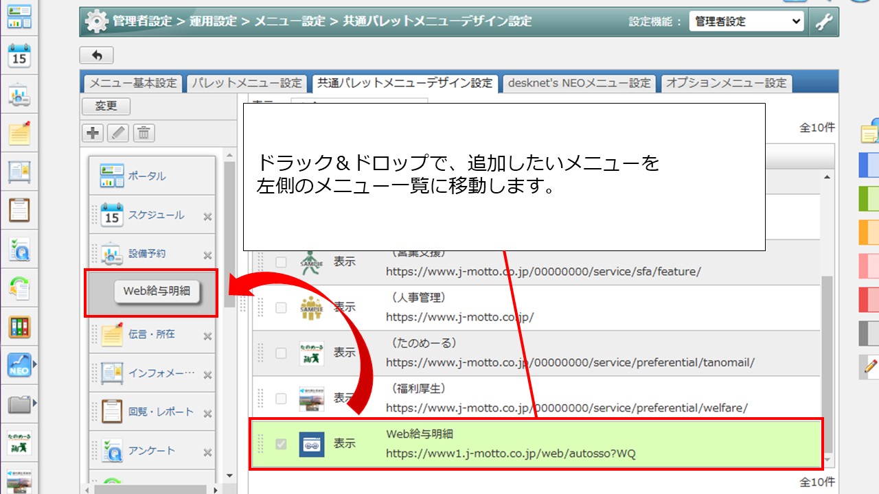Expand the folder icon submenu arrow in sidebar

(x=35, y=403)
